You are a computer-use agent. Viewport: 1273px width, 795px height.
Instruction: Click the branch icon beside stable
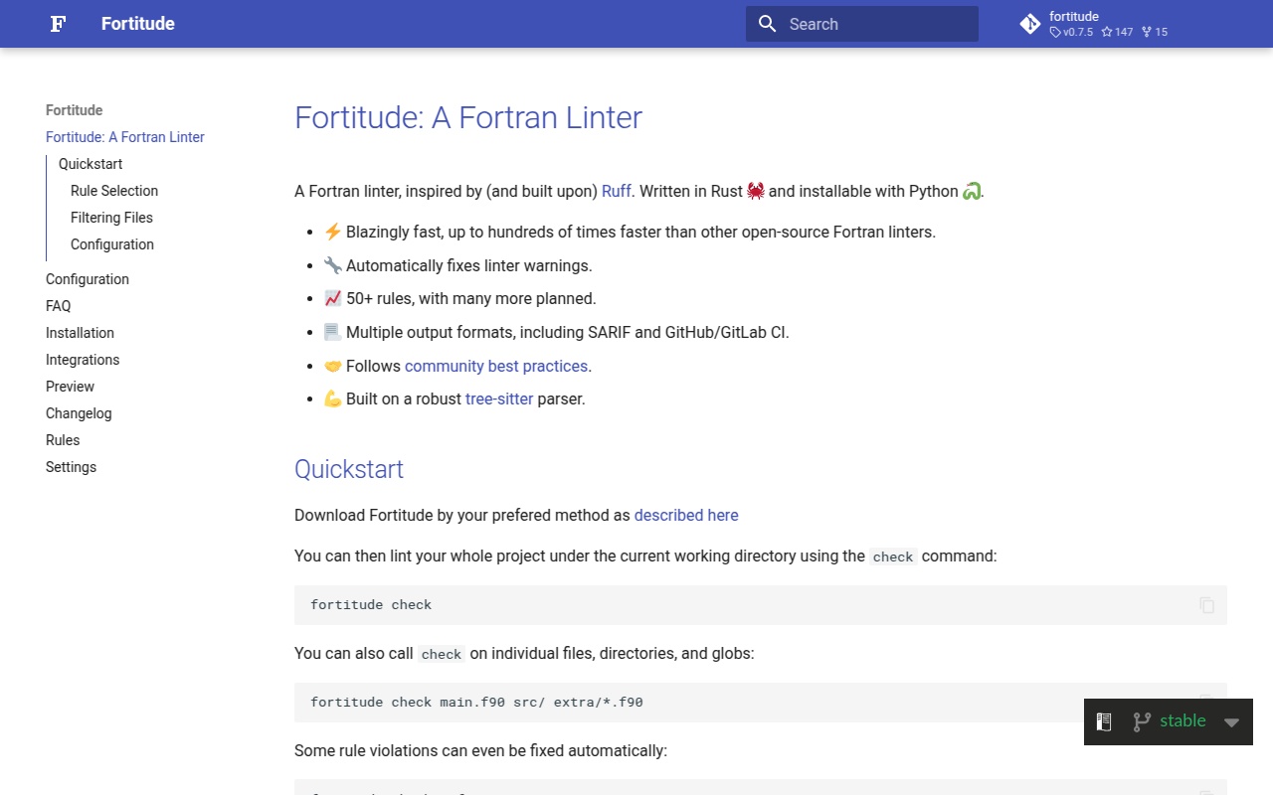[1142, 721]
